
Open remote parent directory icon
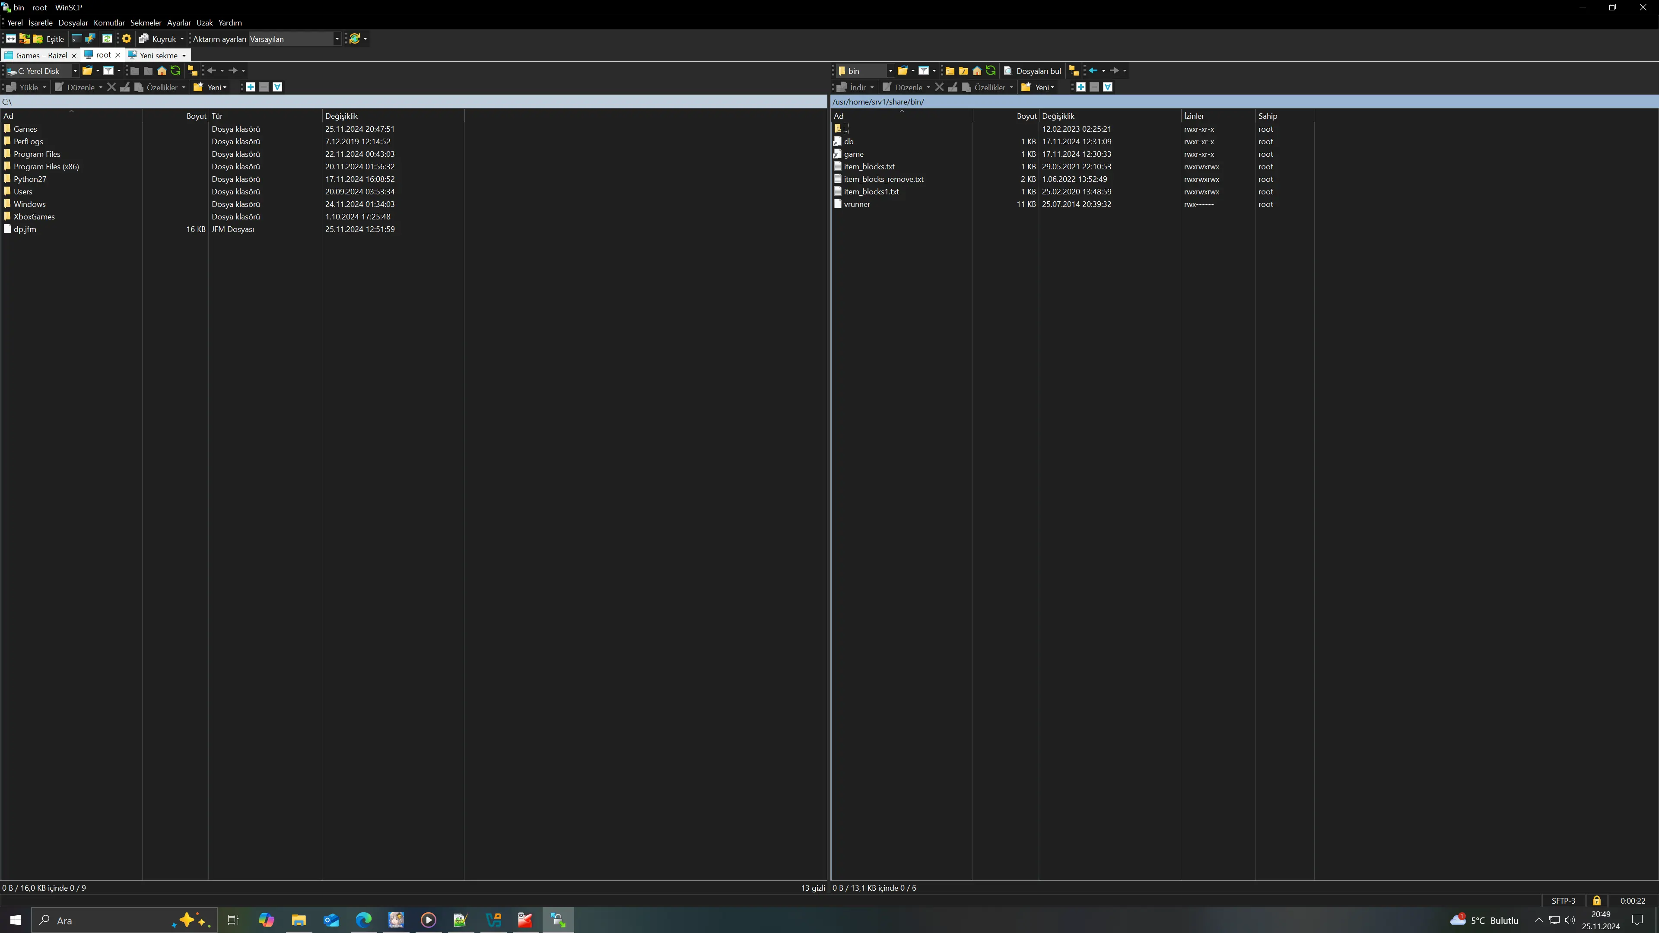point(949,71)
